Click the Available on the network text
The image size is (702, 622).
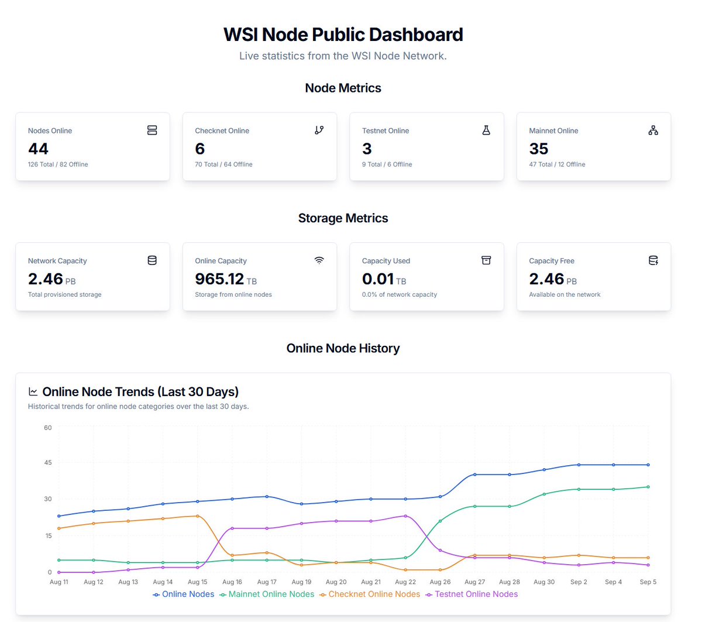point(565,294)
